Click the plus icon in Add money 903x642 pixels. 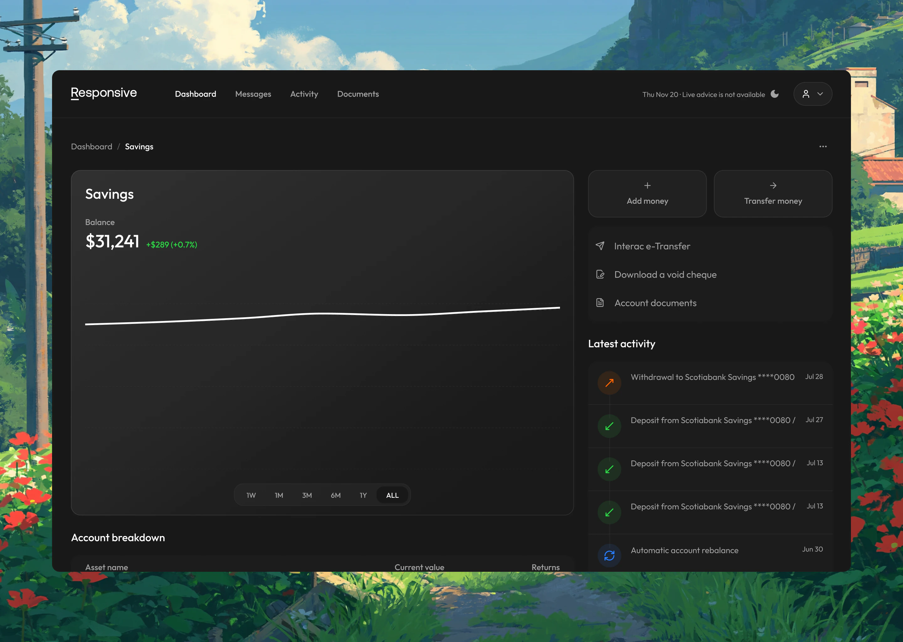point(647,185)
